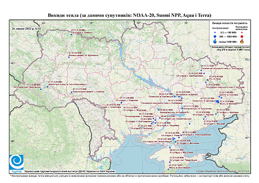
Task: Click the large red circle legend symbol
Action: 242,36
